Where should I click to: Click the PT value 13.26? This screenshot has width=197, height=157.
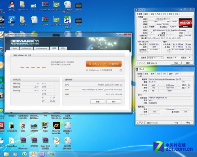(x=52, y=97)
